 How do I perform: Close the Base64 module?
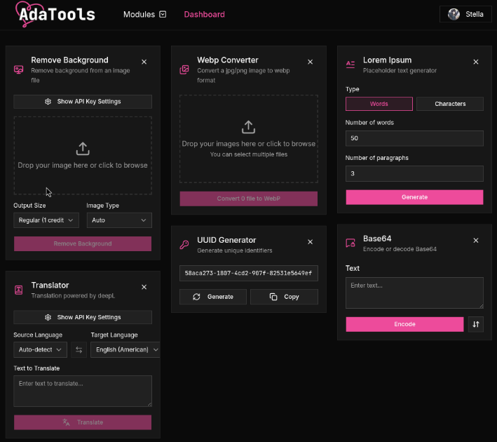click(476, 241)
